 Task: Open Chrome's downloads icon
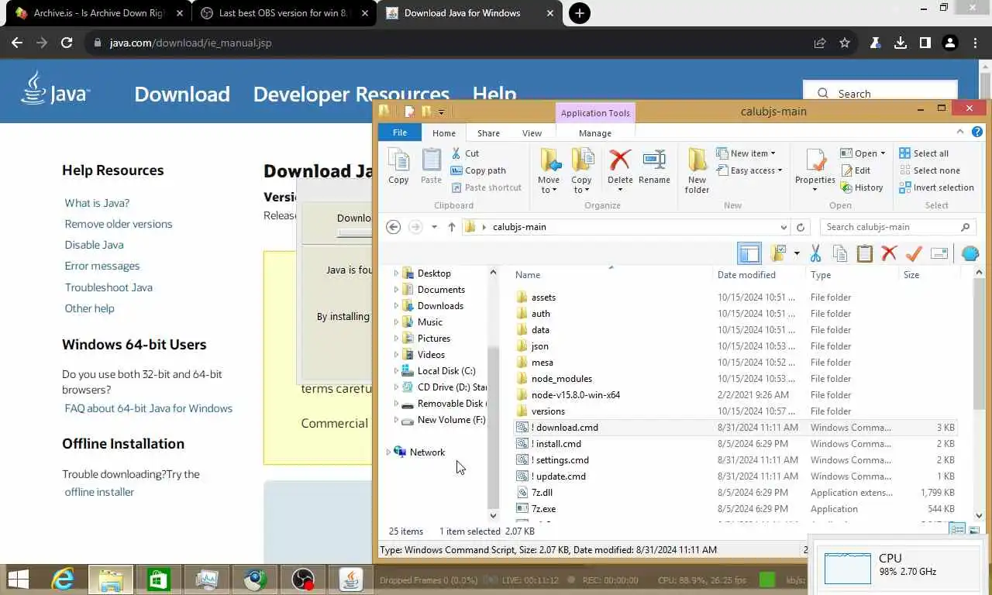(x=900, y=43)
